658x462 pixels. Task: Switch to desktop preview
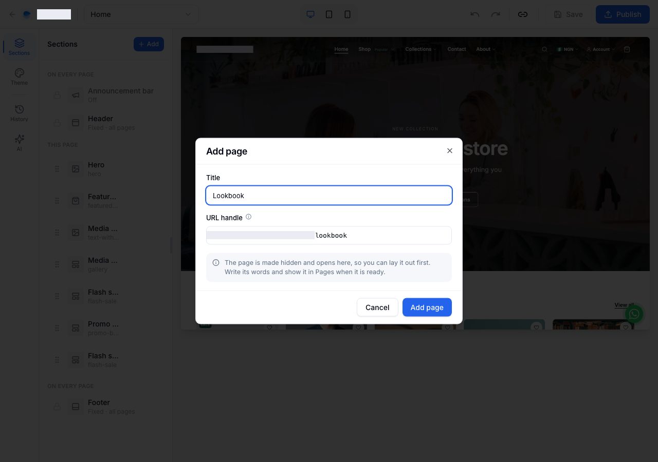point(310,14)
